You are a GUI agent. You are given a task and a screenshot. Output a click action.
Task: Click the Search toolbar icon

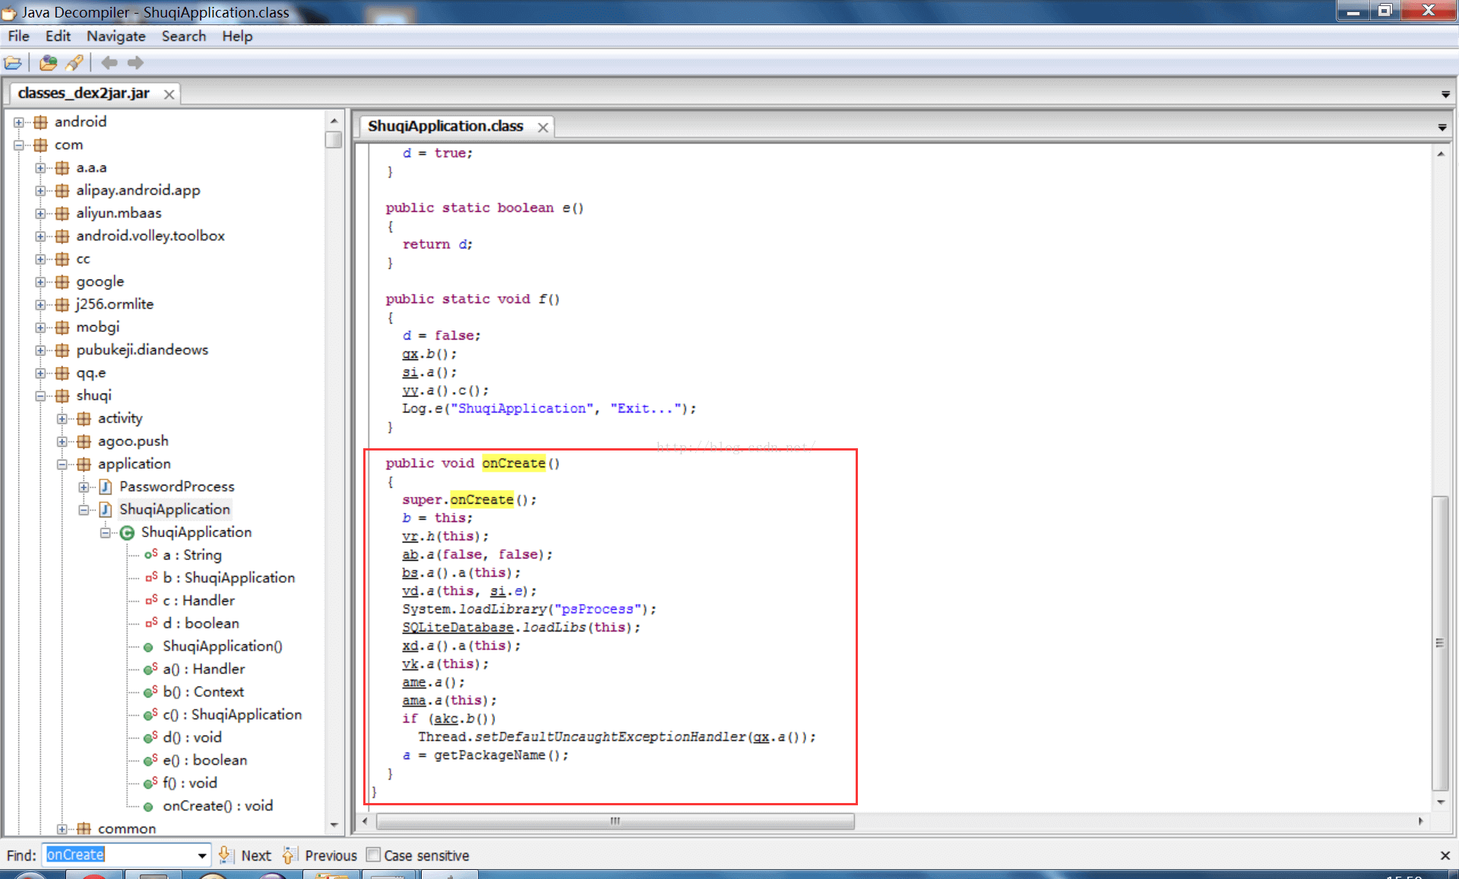tap(74, 63)
